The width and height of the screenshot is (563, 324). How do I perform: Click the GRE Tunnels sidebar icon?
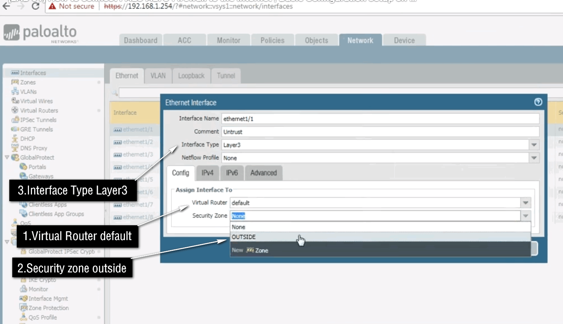15,129
